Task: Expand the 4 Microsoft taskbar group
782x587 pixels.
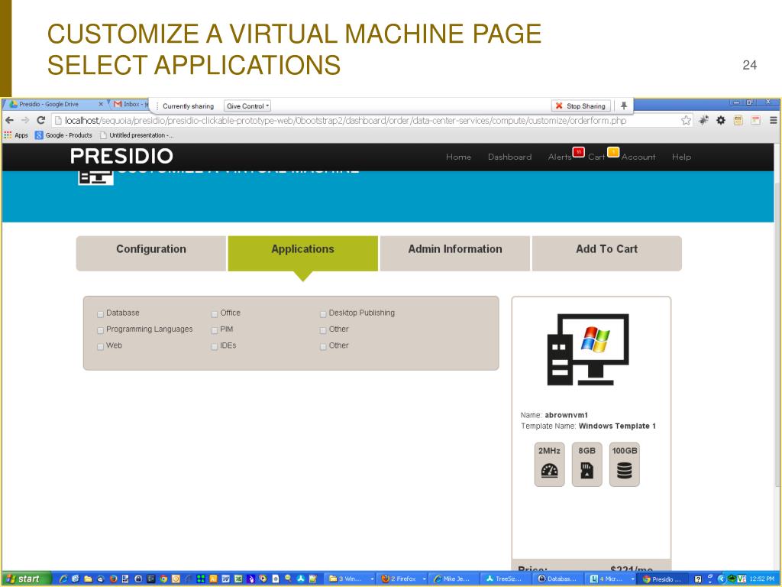Action: [612, 579]
